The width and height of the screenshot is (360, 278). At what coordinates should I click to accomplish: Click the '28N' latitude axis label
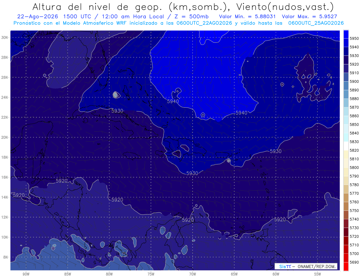tap(4, 57)
